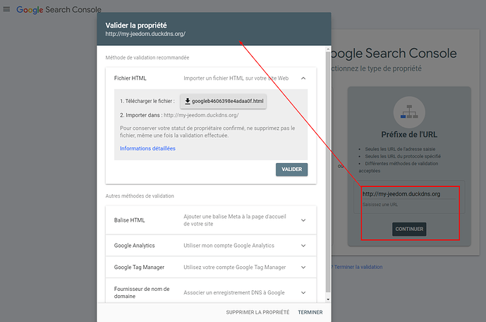The width and height of the screenshot is (486, 322).
Task: Click SUPPRIMER LA PROPRIÉTÉ
Action: 257,312
